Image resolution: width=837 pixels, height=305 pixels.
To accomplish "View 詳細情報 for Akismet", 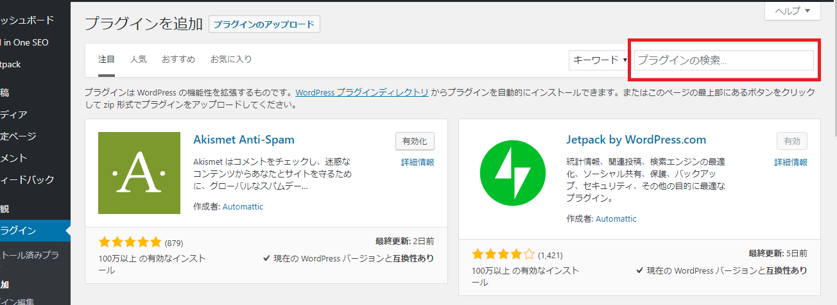I will (418, 162).
